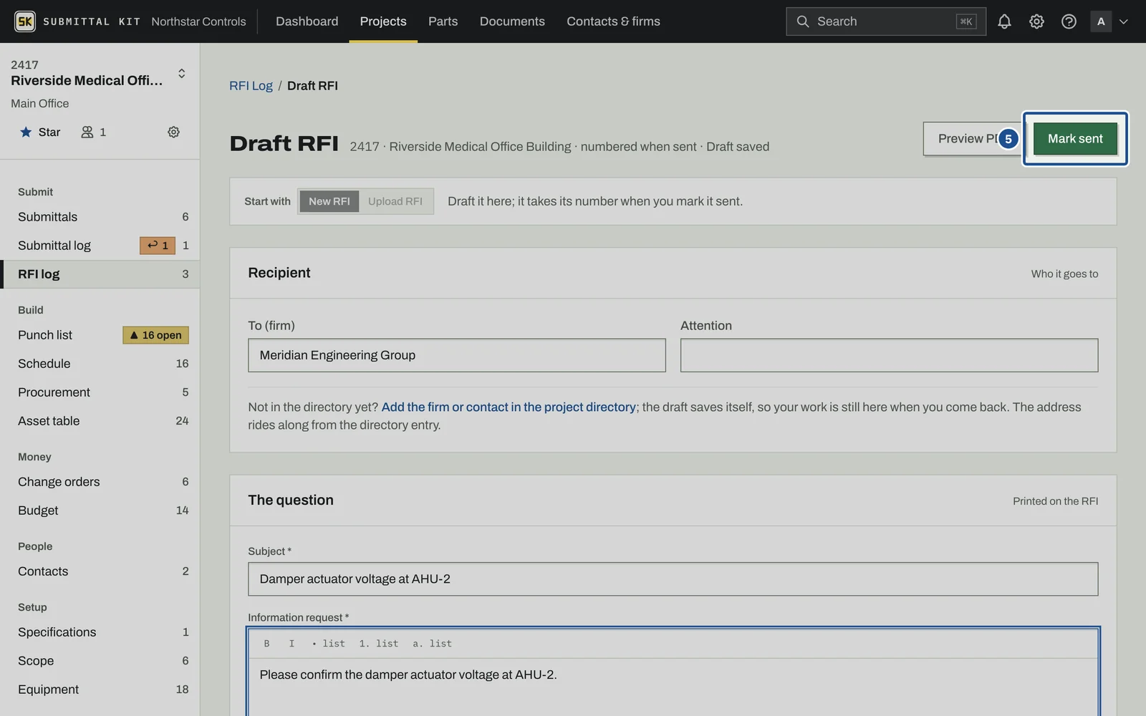Image resolution: width=1146 pixels, height=716 pixels.
Task: Click the user avatar A
Action: pyautogui.click(x=1101, y=21)
